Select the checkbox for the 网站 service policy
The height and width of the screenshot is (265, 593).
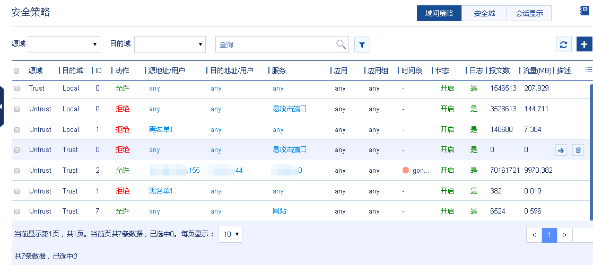coord(16,211)
